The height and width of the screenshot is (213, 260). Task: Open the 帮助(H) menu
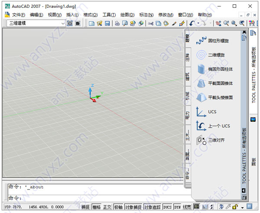click(205, 15)
